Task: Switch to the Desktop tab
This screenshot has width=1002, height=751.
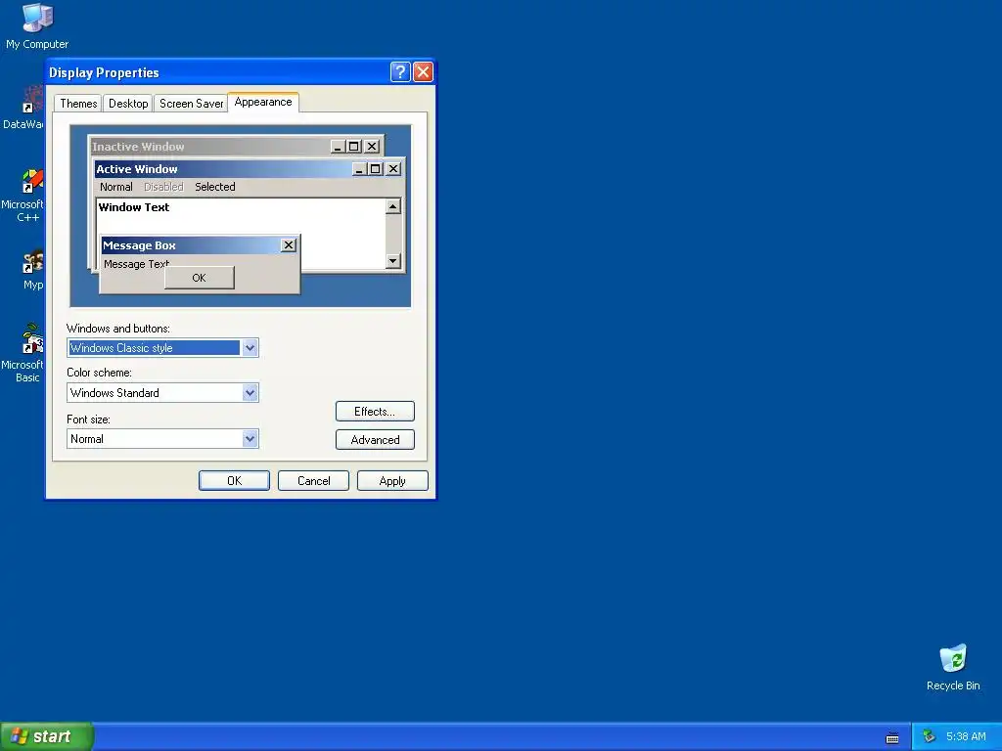Action: tap(128, 104)
